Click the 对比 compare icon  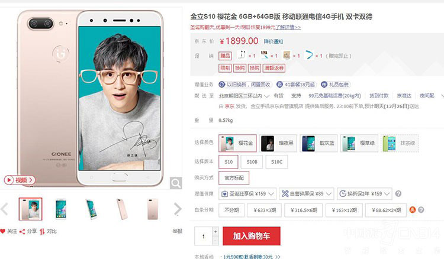(42, 232)
